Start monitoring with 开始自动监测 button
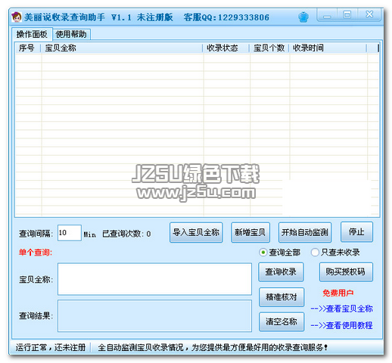This screenshot has height=363, width=392. pos(305,232)
